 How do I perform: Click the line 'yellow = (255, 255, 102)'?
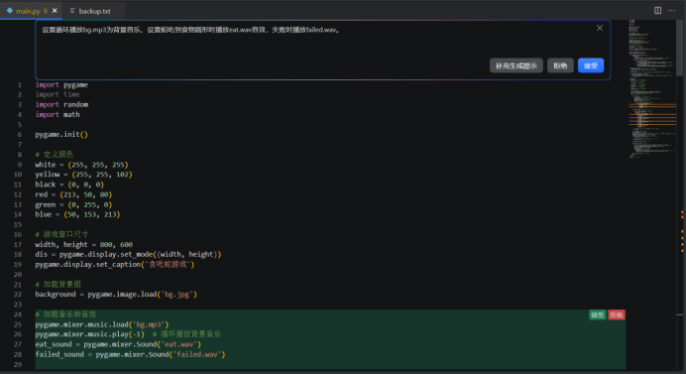coord(83,175)
